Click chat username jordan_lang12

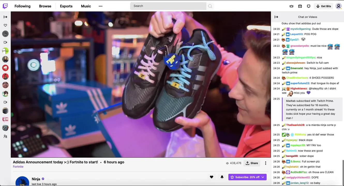pyautogui.click(x=300, y=183)
